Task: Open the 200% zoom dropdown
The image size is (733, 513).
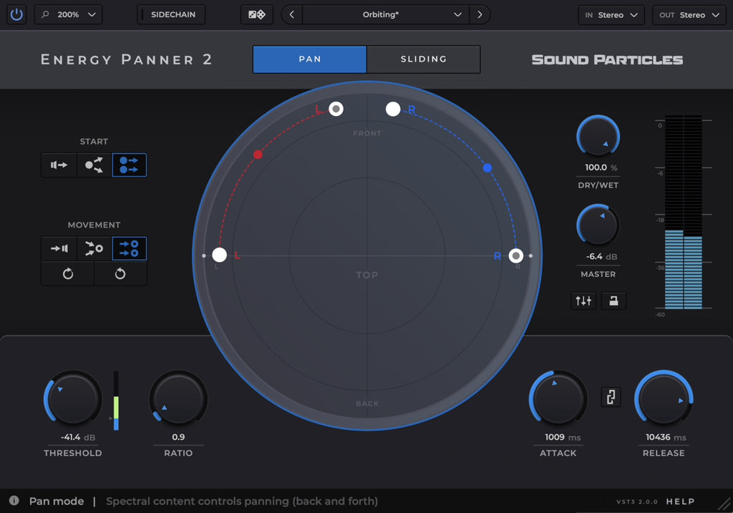Action: 68,14
